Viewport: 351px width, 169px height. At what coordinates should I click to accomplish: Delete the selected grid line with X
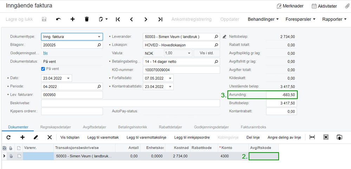point(50,137)
